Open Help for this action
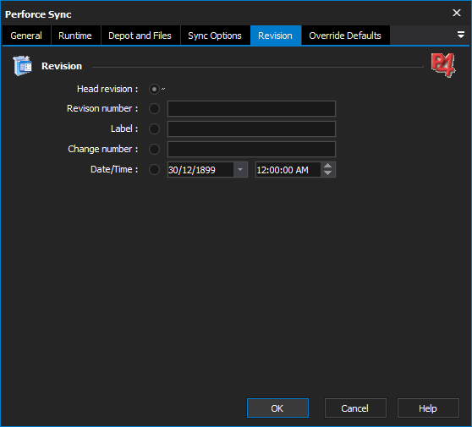The height and width of the screenshot is (427, 472). coord(428,408)
